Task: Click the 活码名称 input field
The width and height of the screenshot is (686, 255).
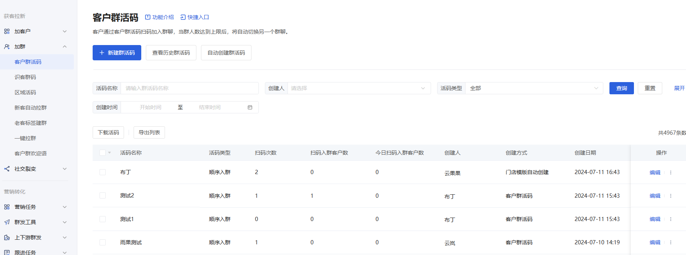Action: [189, 88]
